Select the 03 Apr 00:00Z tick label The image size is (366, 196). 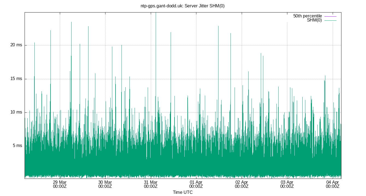[287, 184]
